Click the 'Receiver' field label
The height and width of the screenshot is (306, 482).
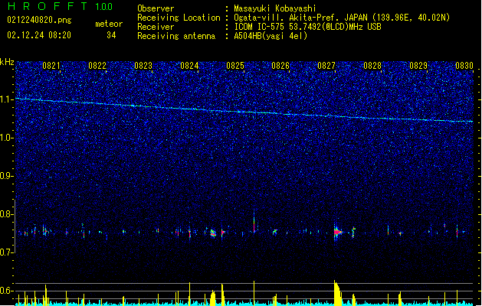(x=156, y=27)
